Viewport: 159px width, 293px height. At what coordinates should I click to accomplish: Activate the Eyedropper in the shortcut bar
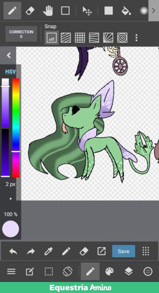49,251
